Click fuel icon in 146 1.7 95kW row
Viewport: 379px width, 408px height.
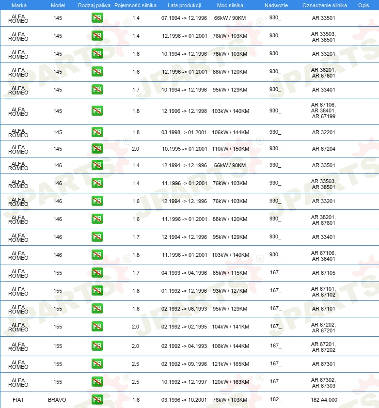[97, 237]
